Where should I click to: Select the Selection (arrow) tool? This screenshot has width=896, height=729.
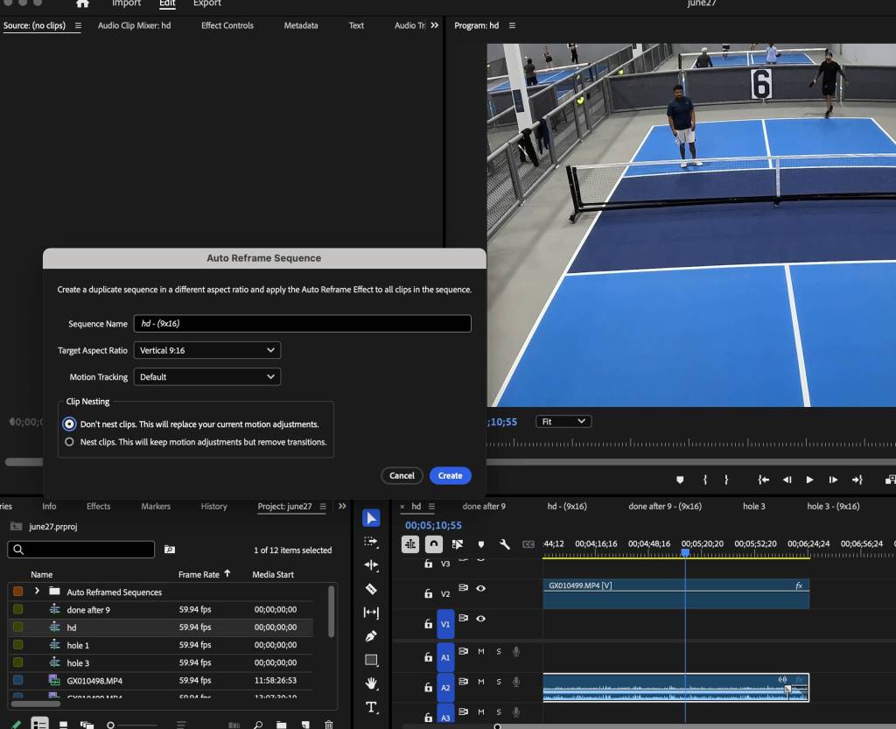pyautogui.click(x=371, y=517)
